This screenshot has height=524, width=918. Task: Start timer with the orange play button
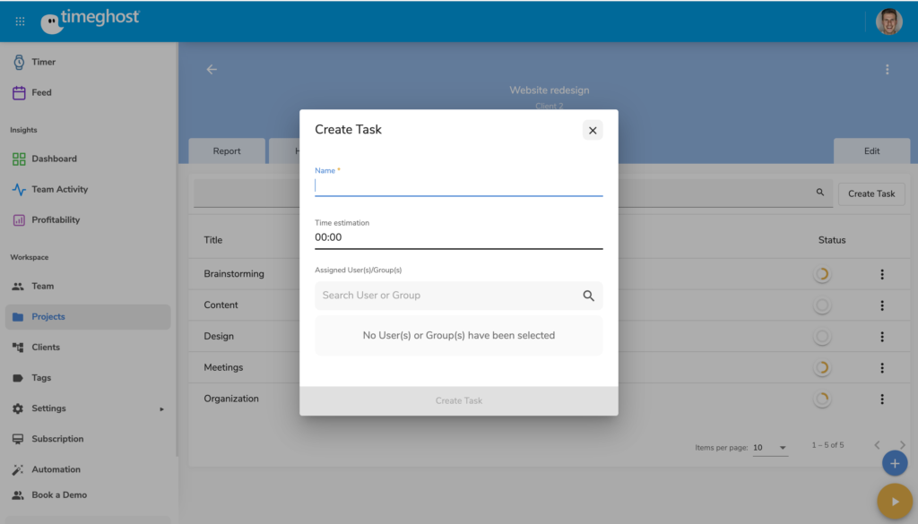click(894, 501)
